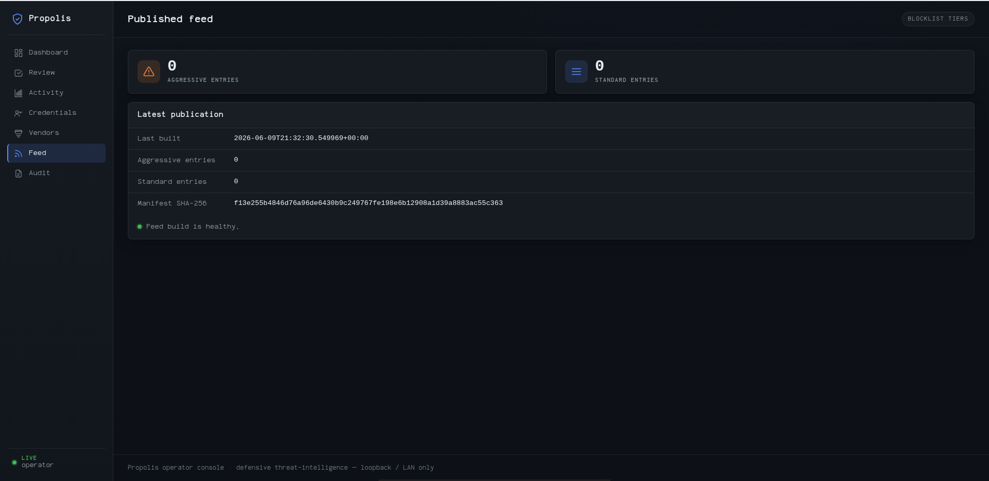Click the Standard entries row value 0
This screenshot has width=989, height=481.
[236, 181]
